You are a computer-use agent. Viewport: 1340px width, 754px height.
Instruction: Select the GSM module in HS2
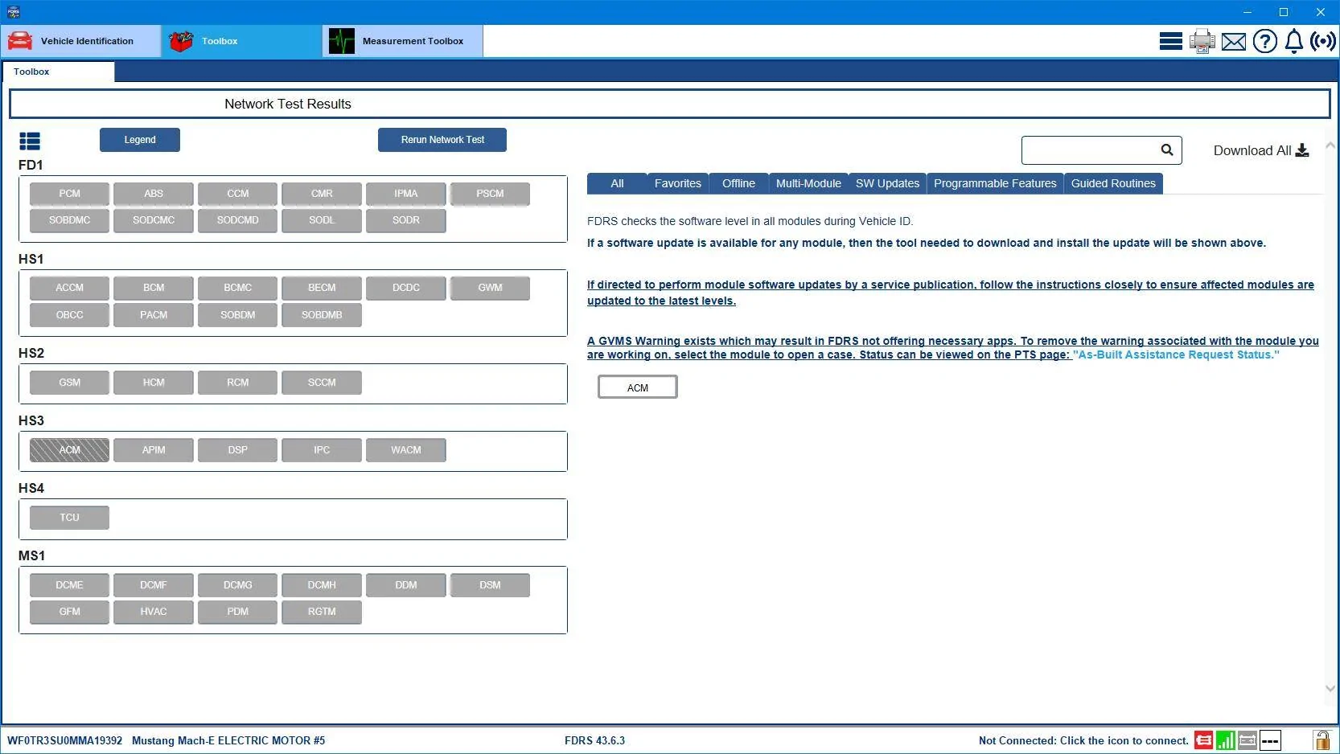pos(69,383)
